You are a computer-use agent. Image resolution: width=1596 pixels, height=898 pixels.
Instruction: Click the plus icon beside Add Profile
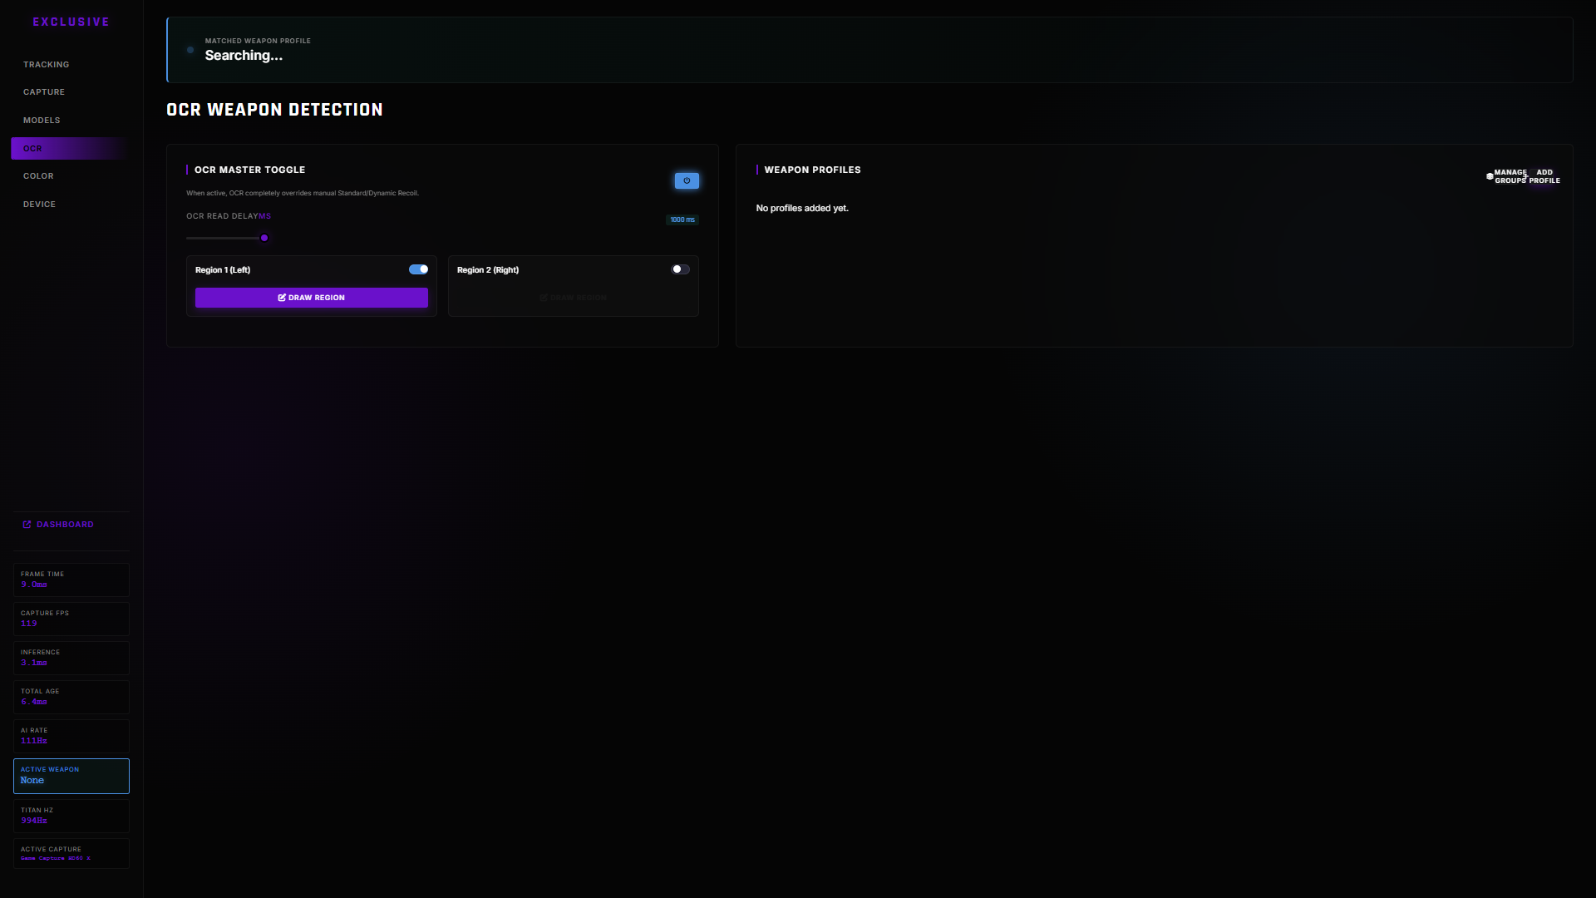(1525, 176)
